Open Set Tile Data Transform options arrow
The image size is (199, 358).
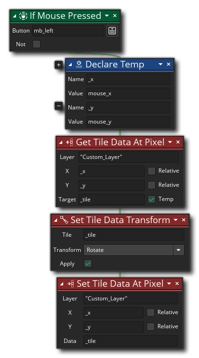tap(175, 220)
